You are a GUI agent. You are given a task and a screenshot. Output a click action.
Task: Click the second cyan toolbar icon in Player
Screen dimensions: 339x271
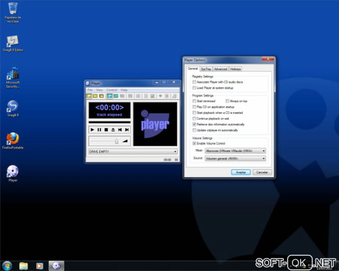[116, 96]
